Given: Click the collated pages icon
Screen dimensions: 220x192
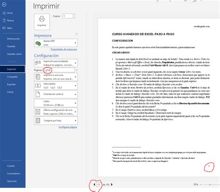Looking at the screenshot, I should click(38, 86).
